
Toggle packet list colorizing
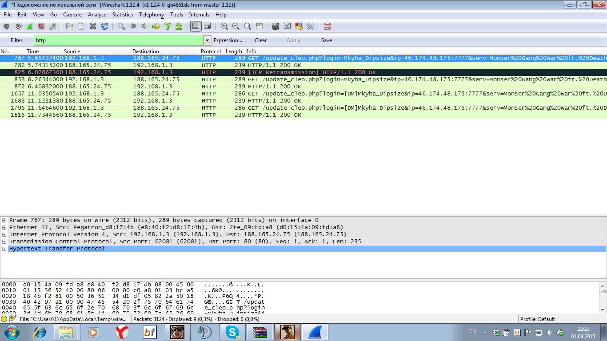click(x=196, y=26)
